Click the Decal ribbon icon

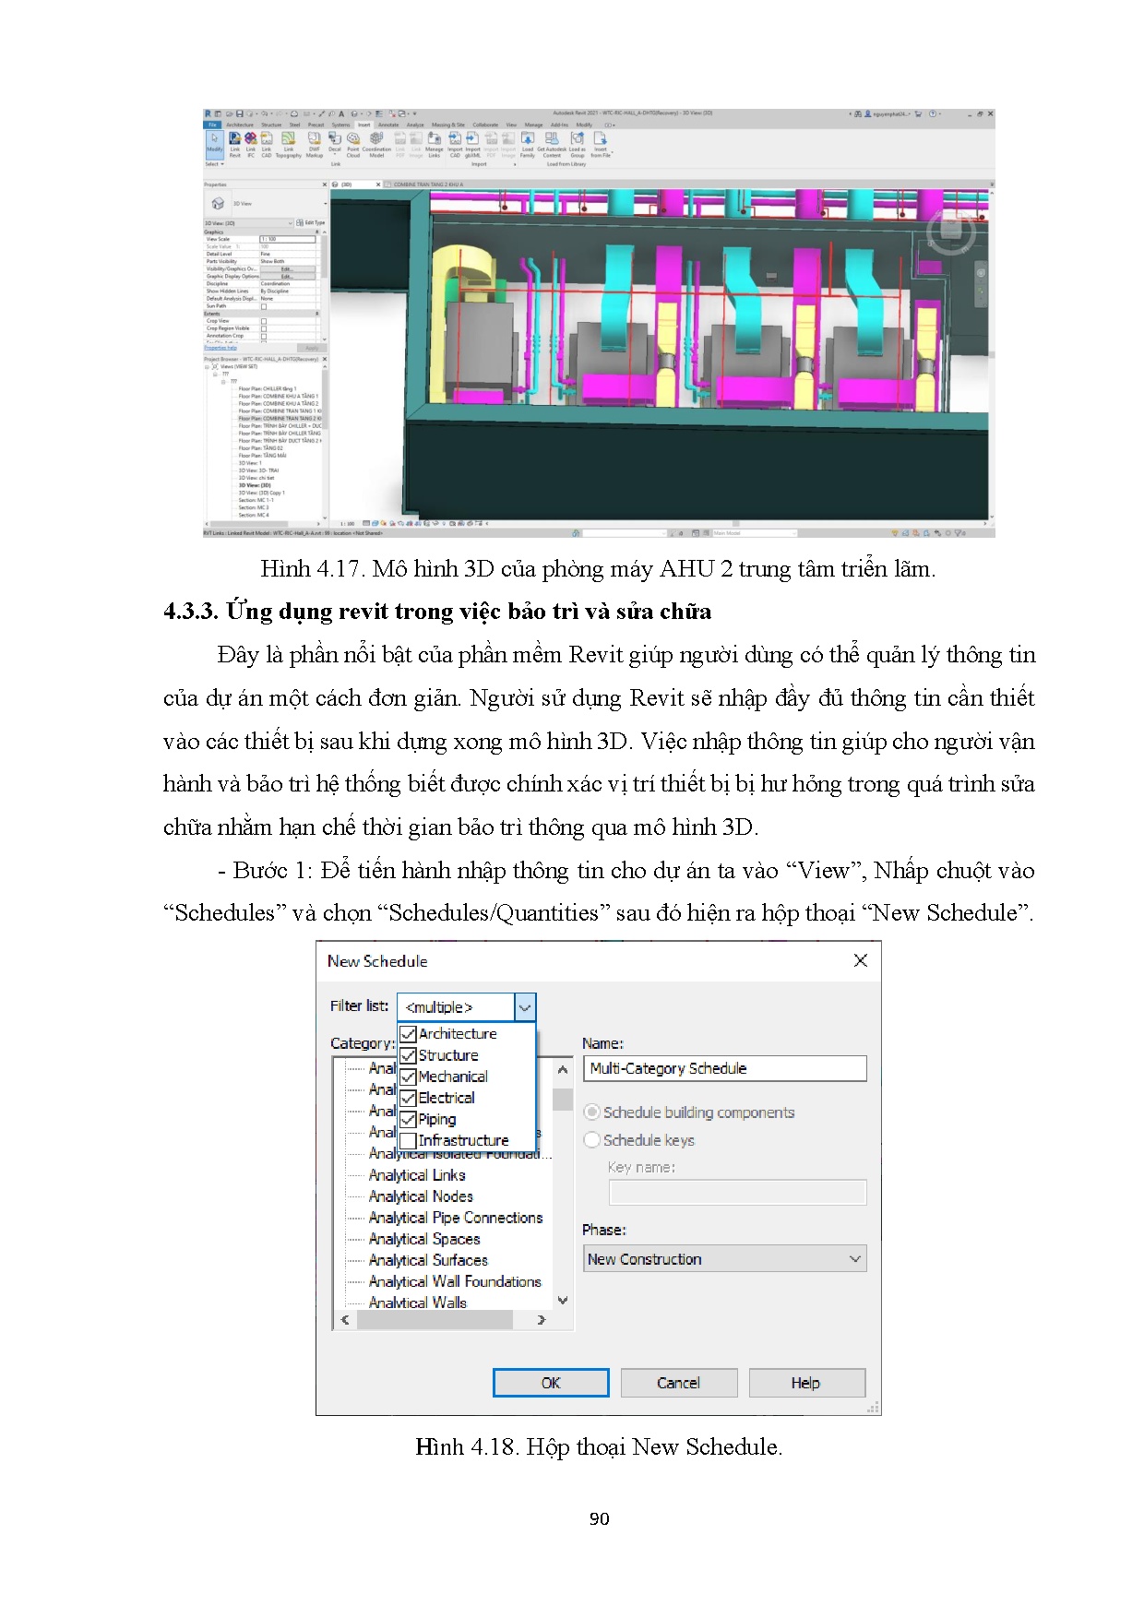click(x=335, y=140)
